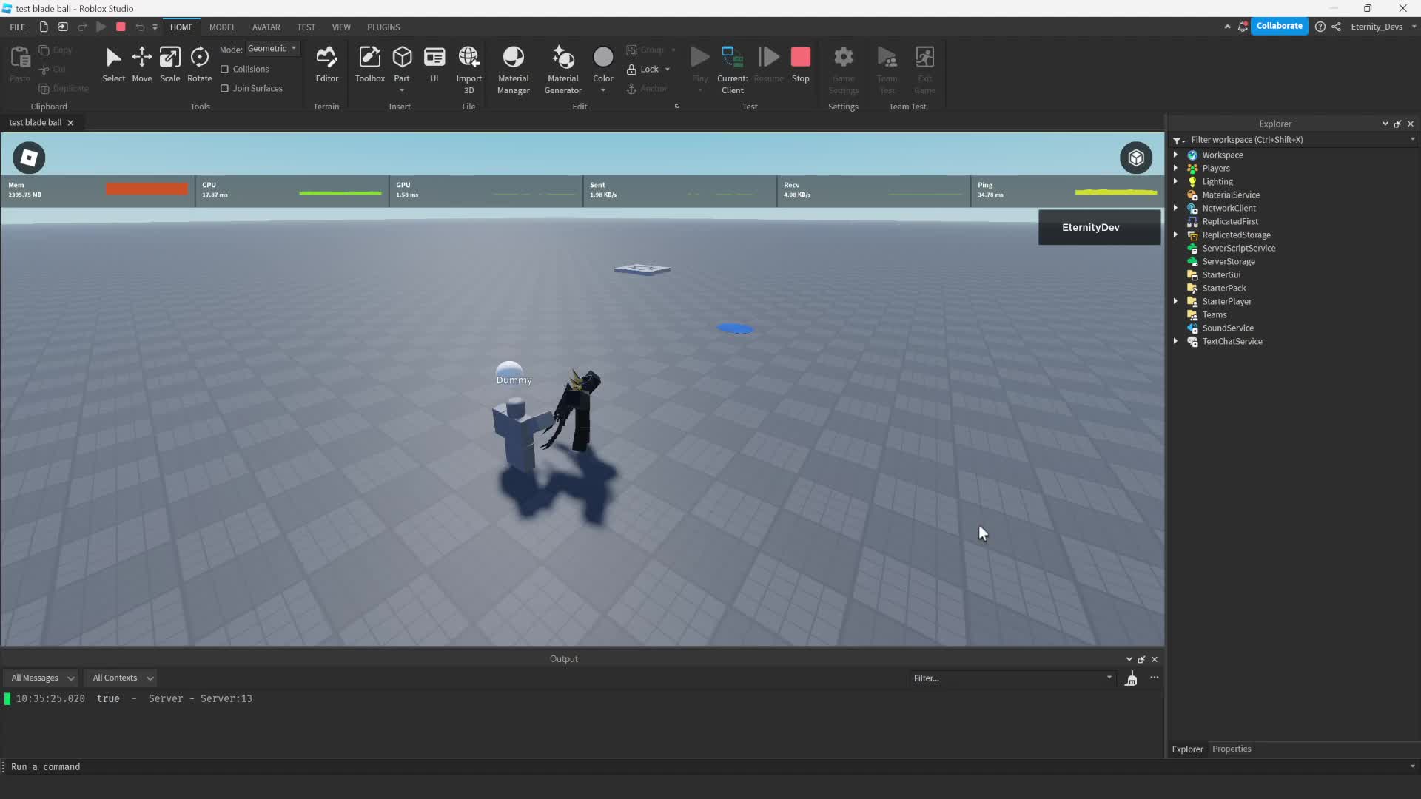Viewport: 1421px width, 799px height.
Task: Open Import 3D tool
Action: 468,70
